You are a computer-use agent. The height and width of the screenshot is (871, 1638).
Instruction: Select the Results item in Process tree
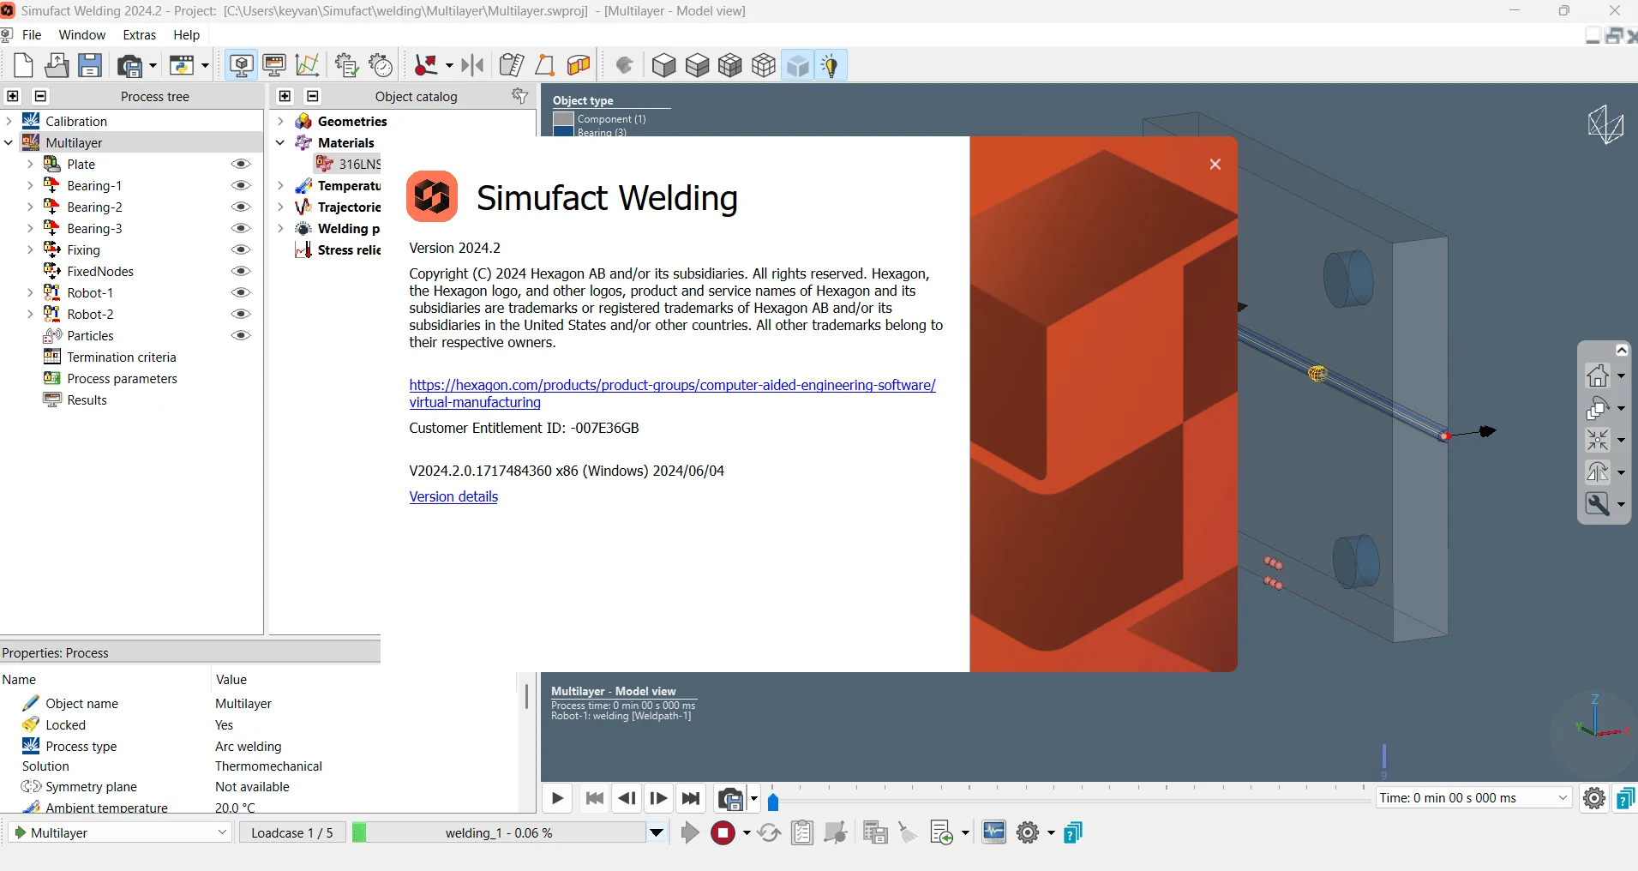87,399
